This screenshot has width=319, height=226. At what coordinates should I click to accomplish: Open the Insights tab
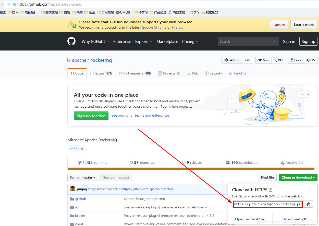pyautogui.click(x=237, y=73)
